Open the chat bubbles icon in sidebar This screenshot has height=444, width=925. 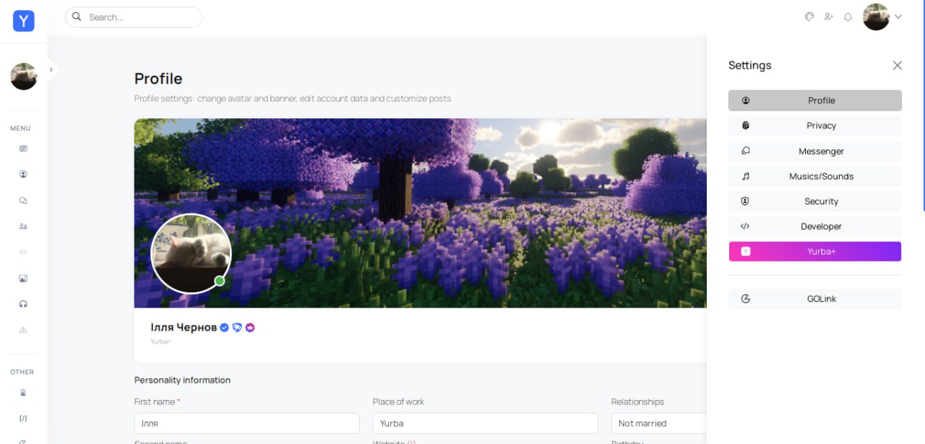(23, 201)
